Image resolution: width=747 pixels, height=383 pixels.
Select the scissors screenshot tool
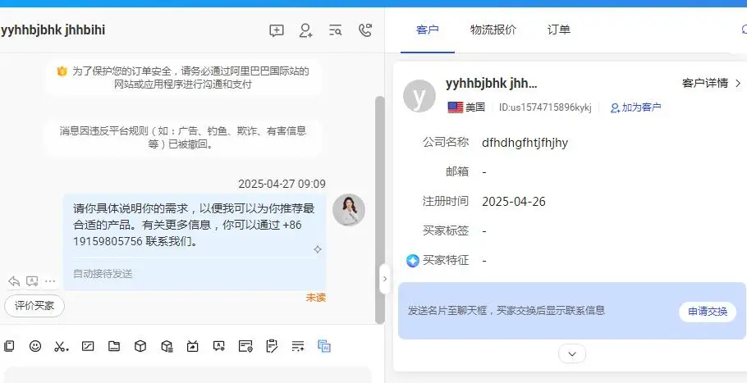[61, 346]
